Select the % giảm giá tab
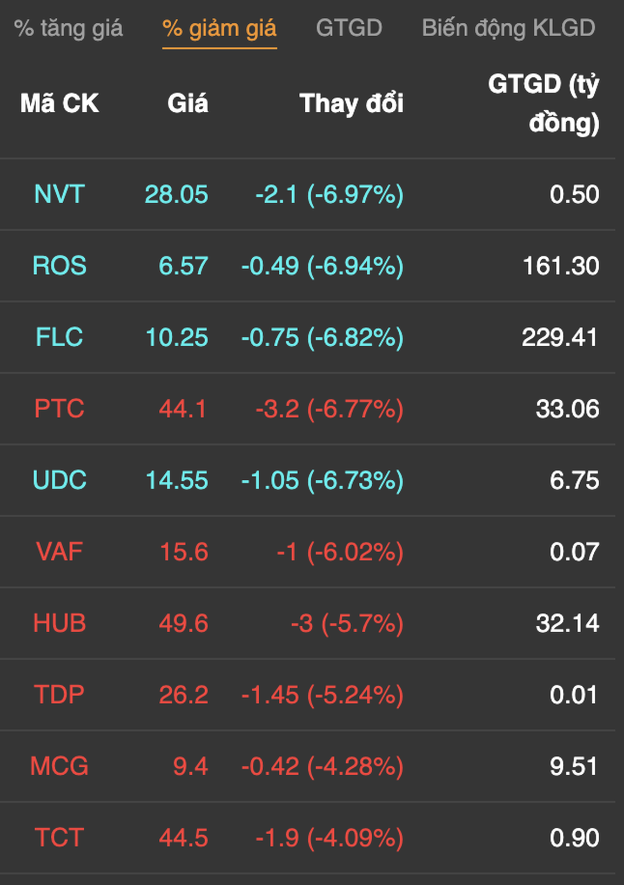 [x=219, y=29]
